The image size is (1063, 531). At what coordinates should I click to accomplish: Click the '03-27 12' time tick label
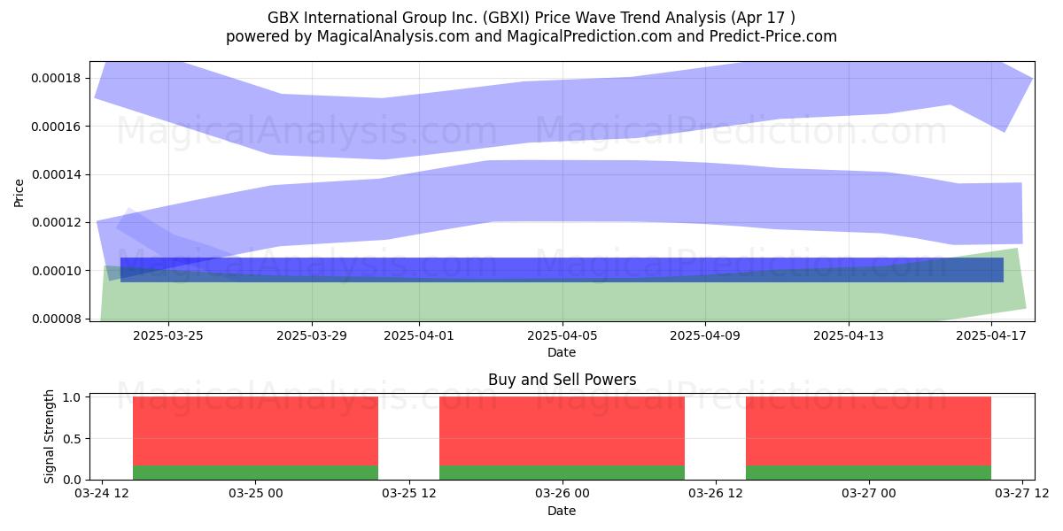coord(1022,494)
